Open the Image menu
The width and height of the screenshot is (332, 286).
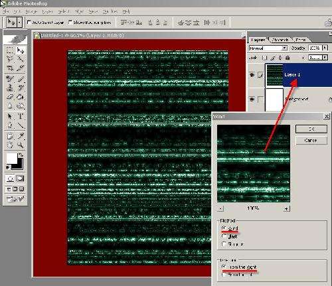tap(31, 11)
